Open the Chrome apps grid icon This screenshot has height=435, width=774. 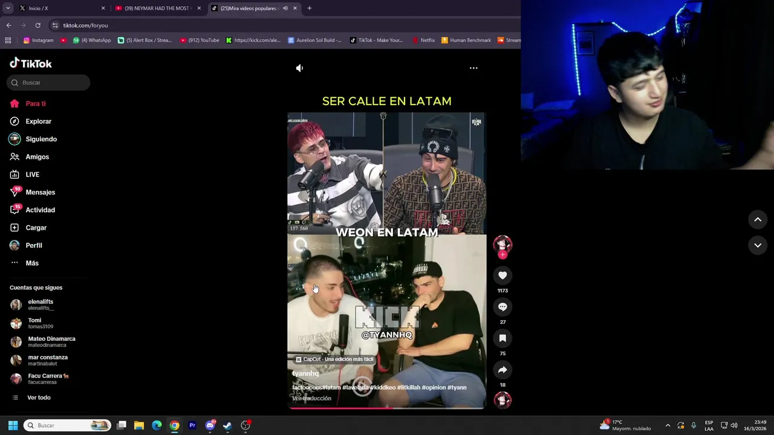coord(8,40)
